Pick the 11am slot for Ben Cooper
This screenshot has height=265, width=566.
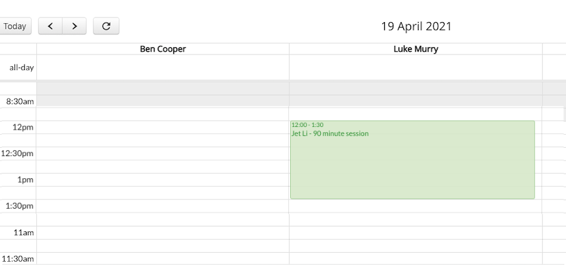click(x=163, y=233)
